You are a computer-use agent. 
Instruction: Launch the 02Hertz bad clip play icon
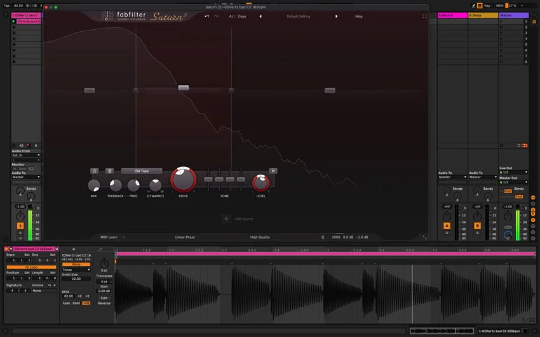tap(14, 22)
